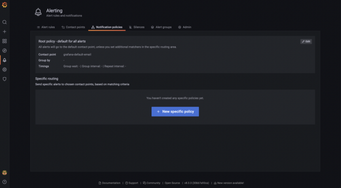This screenshot has height=188, width=341.
Task: Open the Documentation footer link
Action: [x=110, y=183]
